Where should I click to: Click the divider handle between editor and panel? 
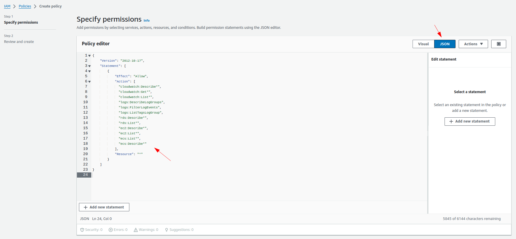[428, 133]
